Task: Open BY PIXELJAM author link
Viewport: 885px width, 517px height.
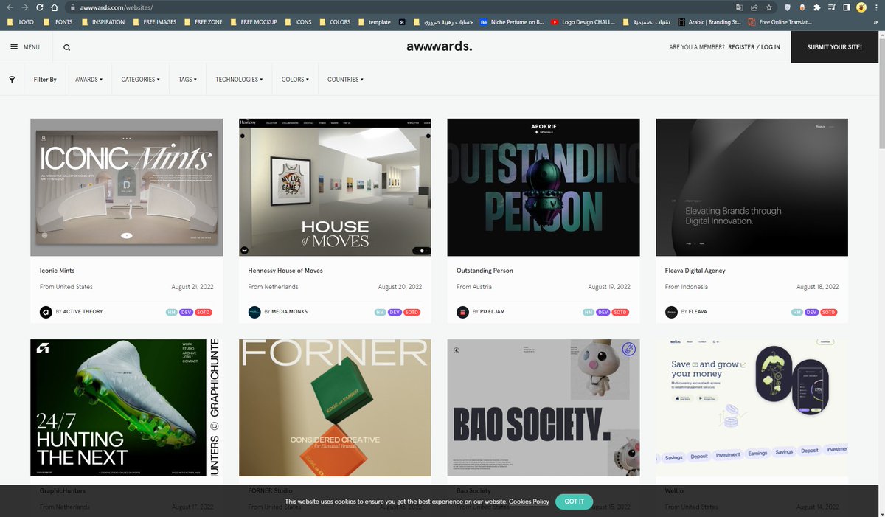Action: [488, 312]
